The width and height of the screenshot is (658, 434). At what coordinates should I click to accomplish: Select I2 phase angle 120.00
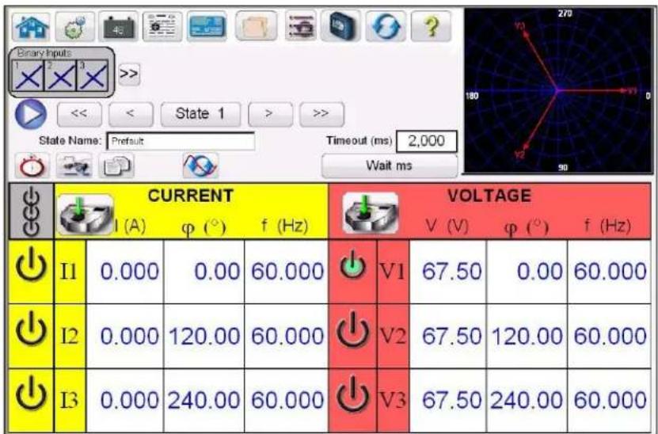[x=204, y=337]
